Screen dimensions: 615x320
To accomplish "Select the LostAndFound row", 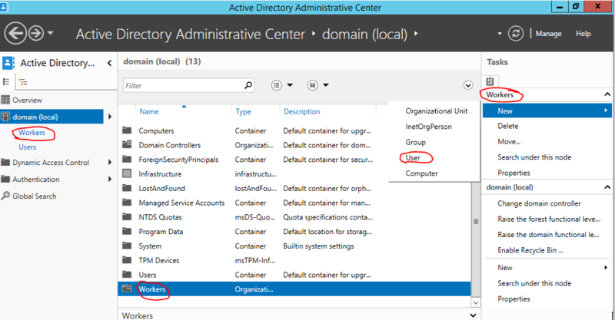I will (x=294, y=189).
